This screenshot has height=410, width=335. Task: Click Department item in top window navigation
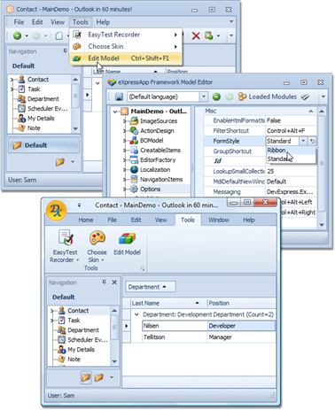click(x=43, y=99)
